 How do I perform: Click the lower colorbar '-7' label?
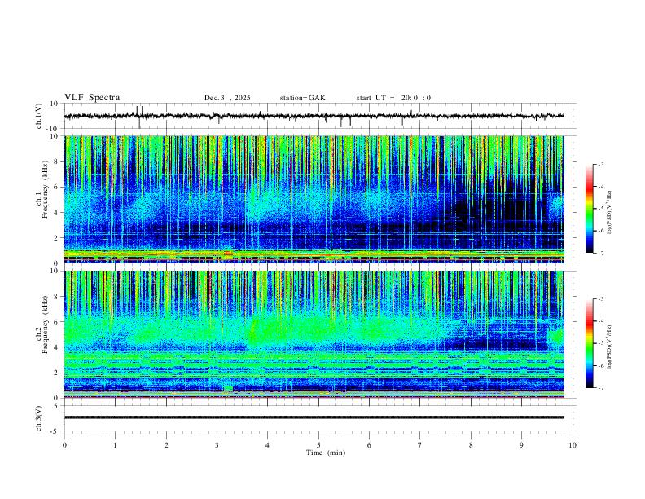click(x=600, y=388)
